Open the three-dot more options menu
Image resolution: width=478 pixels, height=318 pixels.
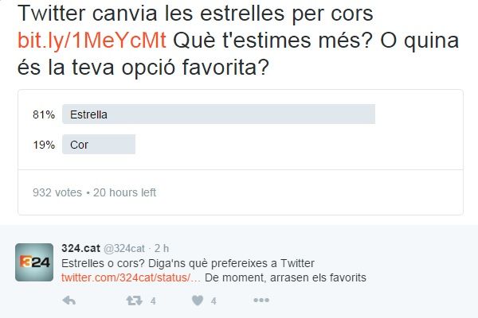261,301
